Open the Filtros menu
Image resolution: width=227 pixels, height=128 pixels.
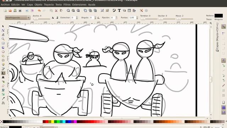67,5
